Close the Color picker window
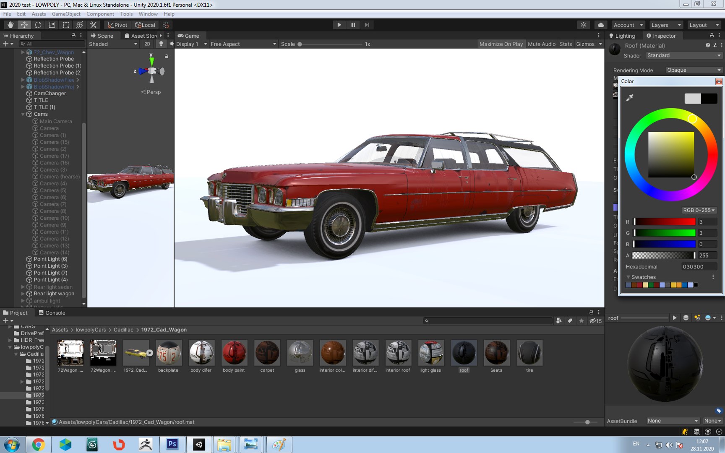The width and height of the screenshot is (725, 453). [x=719, y=81]
